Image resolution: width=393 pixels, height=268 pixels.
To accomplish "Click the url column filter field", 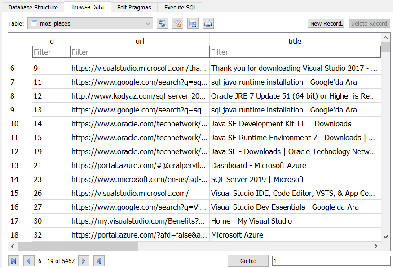I will pos(140,52).
